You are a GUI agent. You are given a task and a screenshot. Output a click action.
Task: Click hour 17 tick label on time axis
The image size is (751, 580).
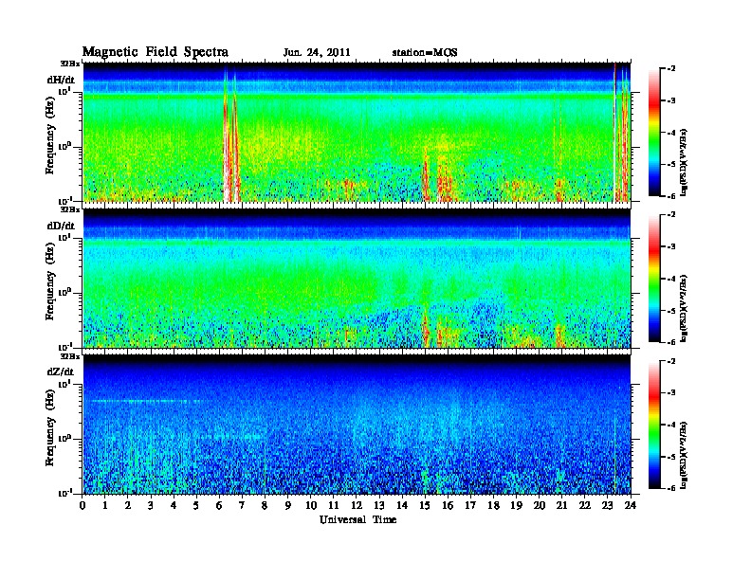[x=471, y=505]
